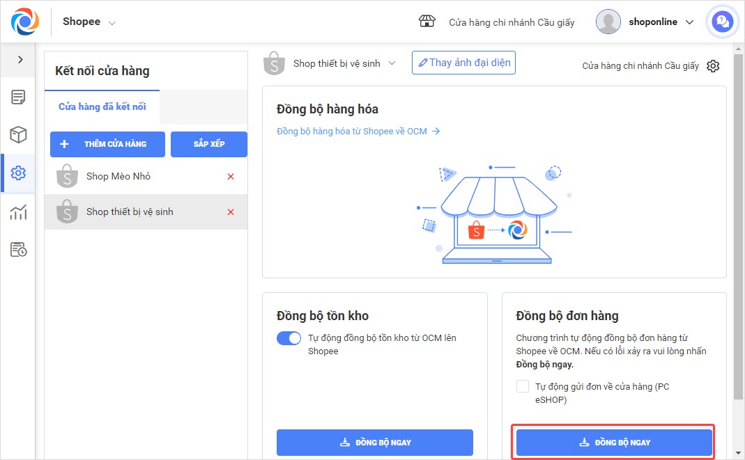Click ĐỒNG BỘ NGAY under Đồng bộ đơn hàng
Viewport: 745px width, 460px height.
614,443
